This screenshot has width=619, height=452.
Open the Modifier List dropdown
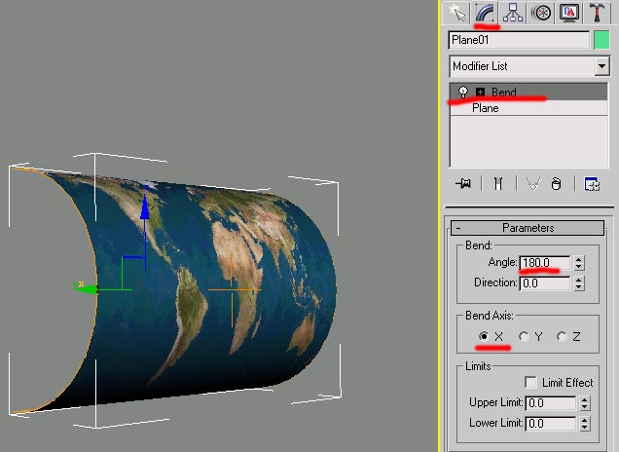click(x=601, y=66)
